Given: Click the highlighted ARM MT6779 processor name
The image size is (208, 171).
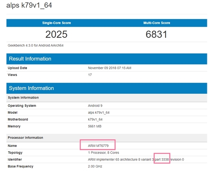Looking at the screenshot, I should tap(98, 146).
